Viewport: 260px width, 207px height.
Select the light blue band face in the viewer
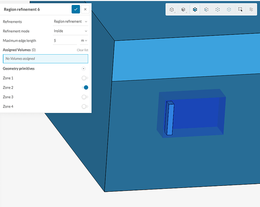tap(186, 58)
